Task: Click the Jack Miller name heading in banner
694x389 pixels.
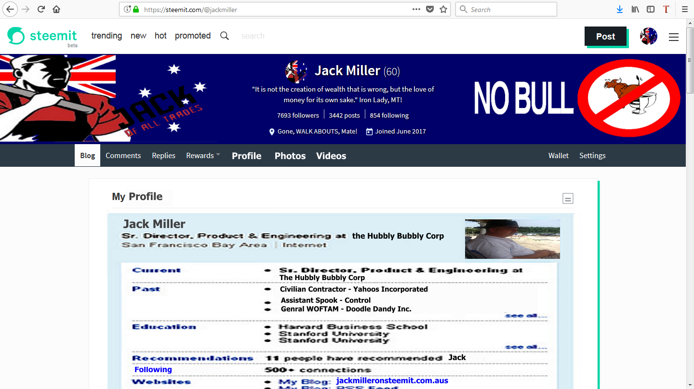Action: pos(347,71)
